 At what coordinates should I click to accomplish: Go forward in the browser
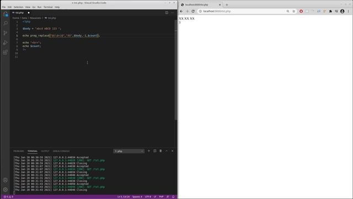187,11
